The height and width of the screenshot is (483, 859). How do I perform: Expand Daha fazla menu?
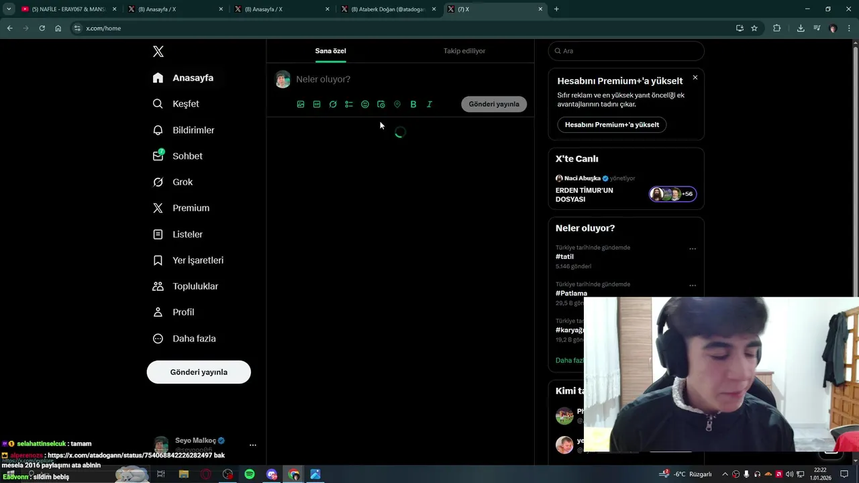click(185, 339)
